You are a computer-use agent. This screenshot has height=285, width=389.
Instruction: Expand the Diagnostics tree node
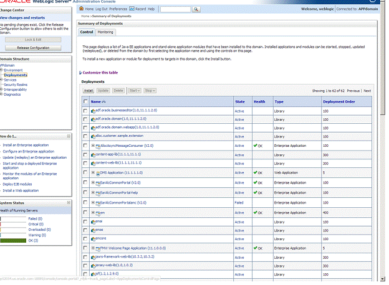coord(1,95)
